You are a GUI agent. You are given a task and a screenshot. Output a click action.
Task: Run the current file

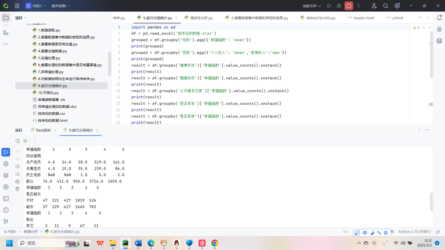[x=329, y=6]
